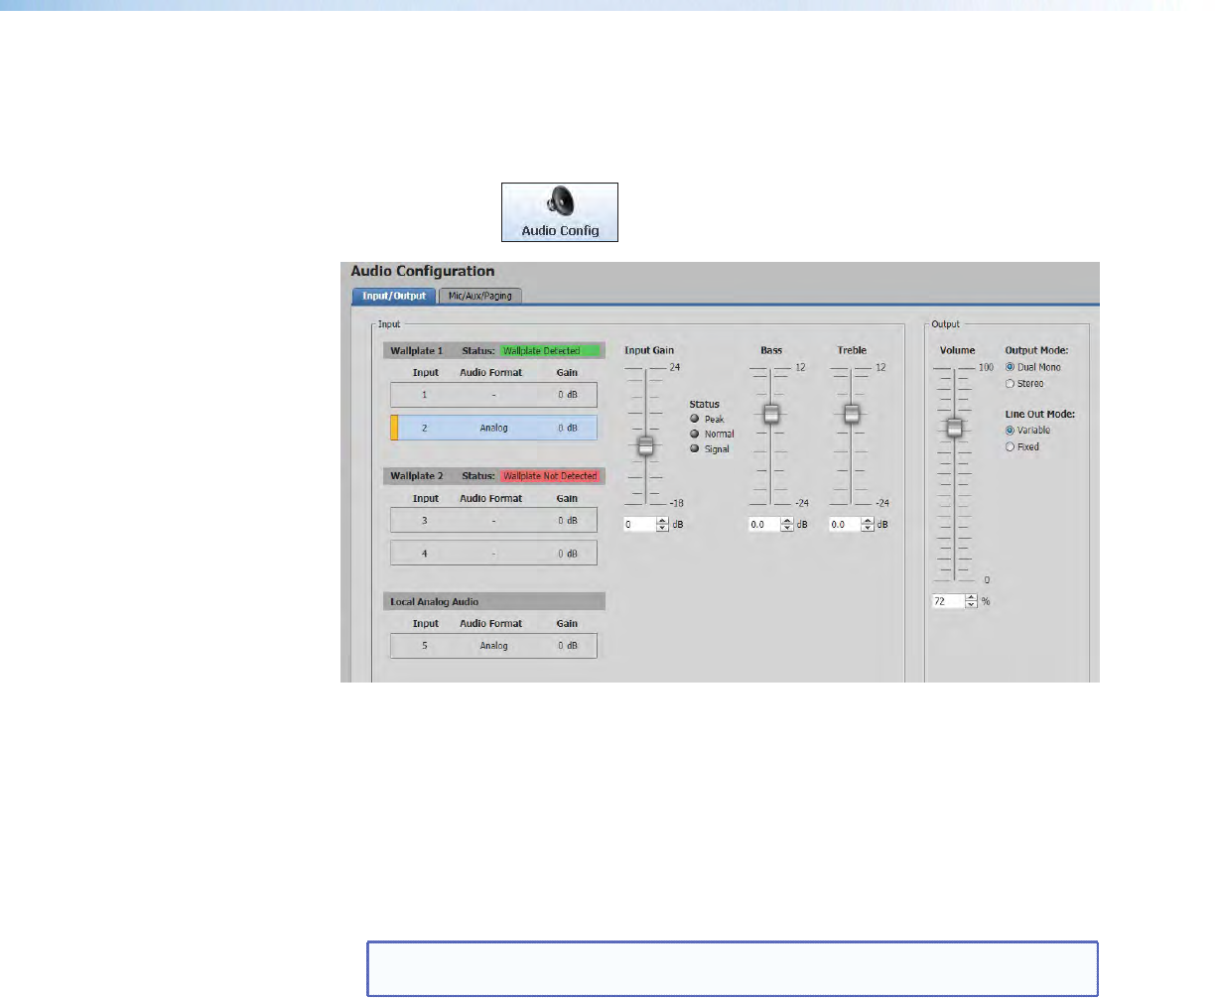Viewport: 1215px width, 998px height.
Task: Click the Audio Config speaker icon
Action: (560, 204)
